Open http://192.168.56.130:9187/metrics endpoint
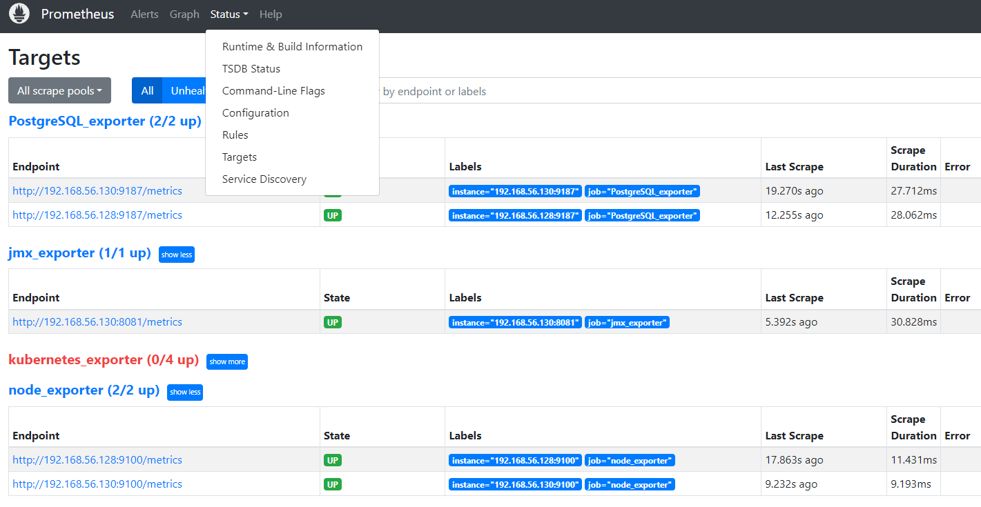This screenshot has height=507, width=981. pos(97,191)
